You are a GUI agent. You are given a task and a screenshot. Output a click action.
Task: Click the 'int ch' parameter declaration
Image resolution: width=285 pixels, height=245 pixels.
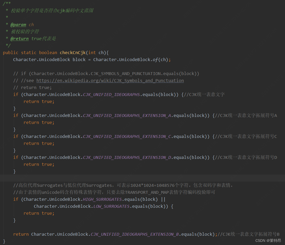(96, 53)
